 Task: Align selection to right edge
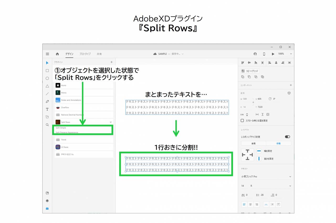tap(283, 63)
